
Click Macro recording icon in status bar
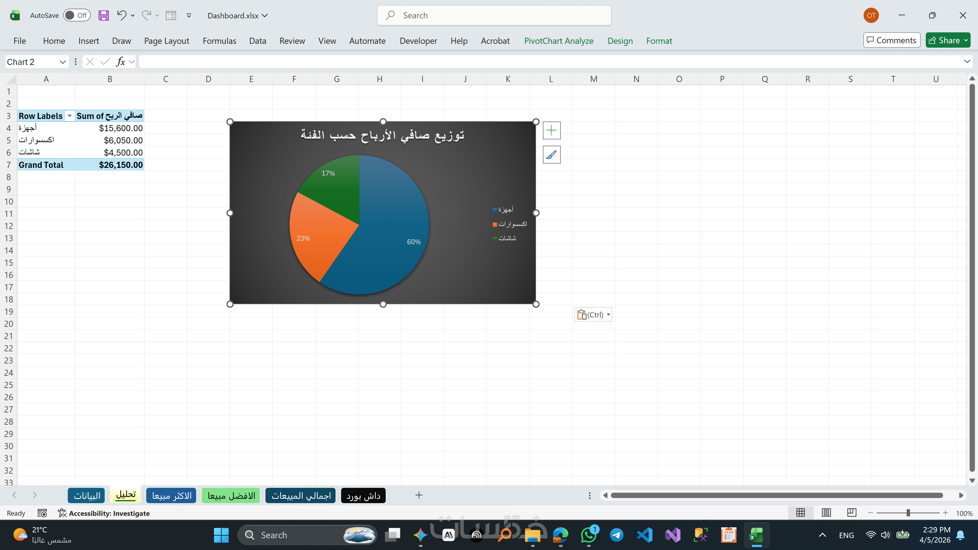point(42,513)
